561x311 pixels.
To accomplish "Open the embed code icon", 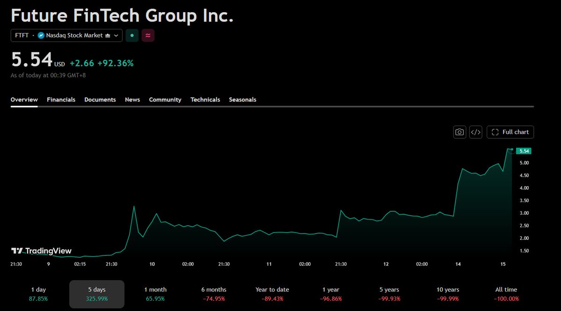I will click(475, 132).
